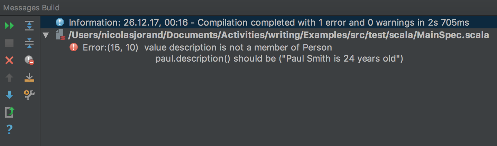The image size is (497, 146).
Task: Collapse all messages in the tree
Action: pyautogui.click(x=29, y=43)
